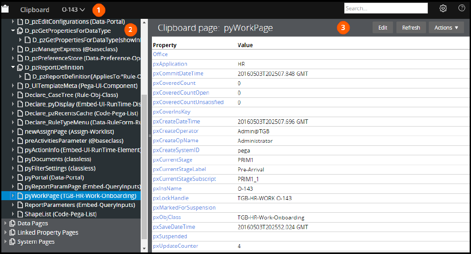Collapse the D_pzGetPropertiesForDataType tree node

tap(13, 31)
